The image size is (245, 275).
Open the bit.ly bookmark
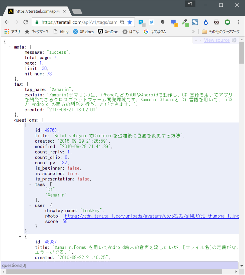click(x=61, y=32)
